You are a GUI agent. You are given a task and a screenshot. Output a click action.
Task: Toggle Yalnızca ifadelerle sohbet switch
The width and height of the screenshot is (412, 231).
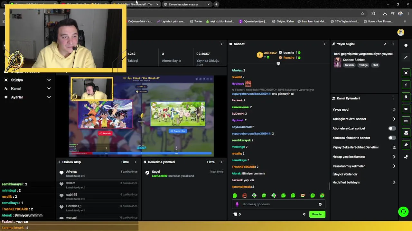[x=392, y=138]
